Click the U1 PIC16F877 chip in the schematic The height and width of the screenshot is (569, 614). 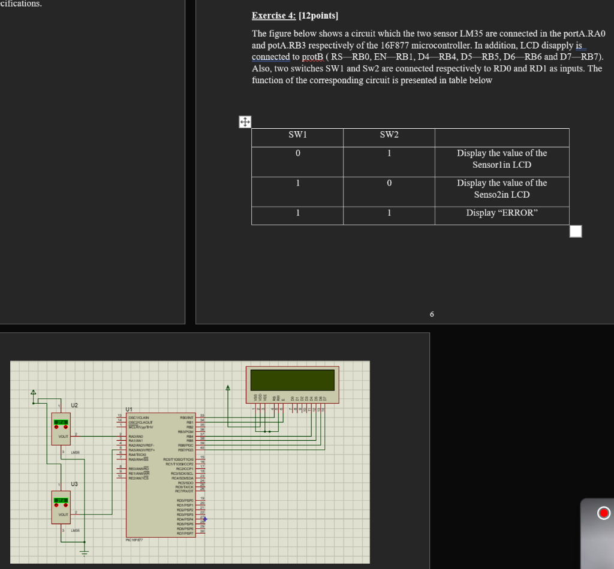161,475
